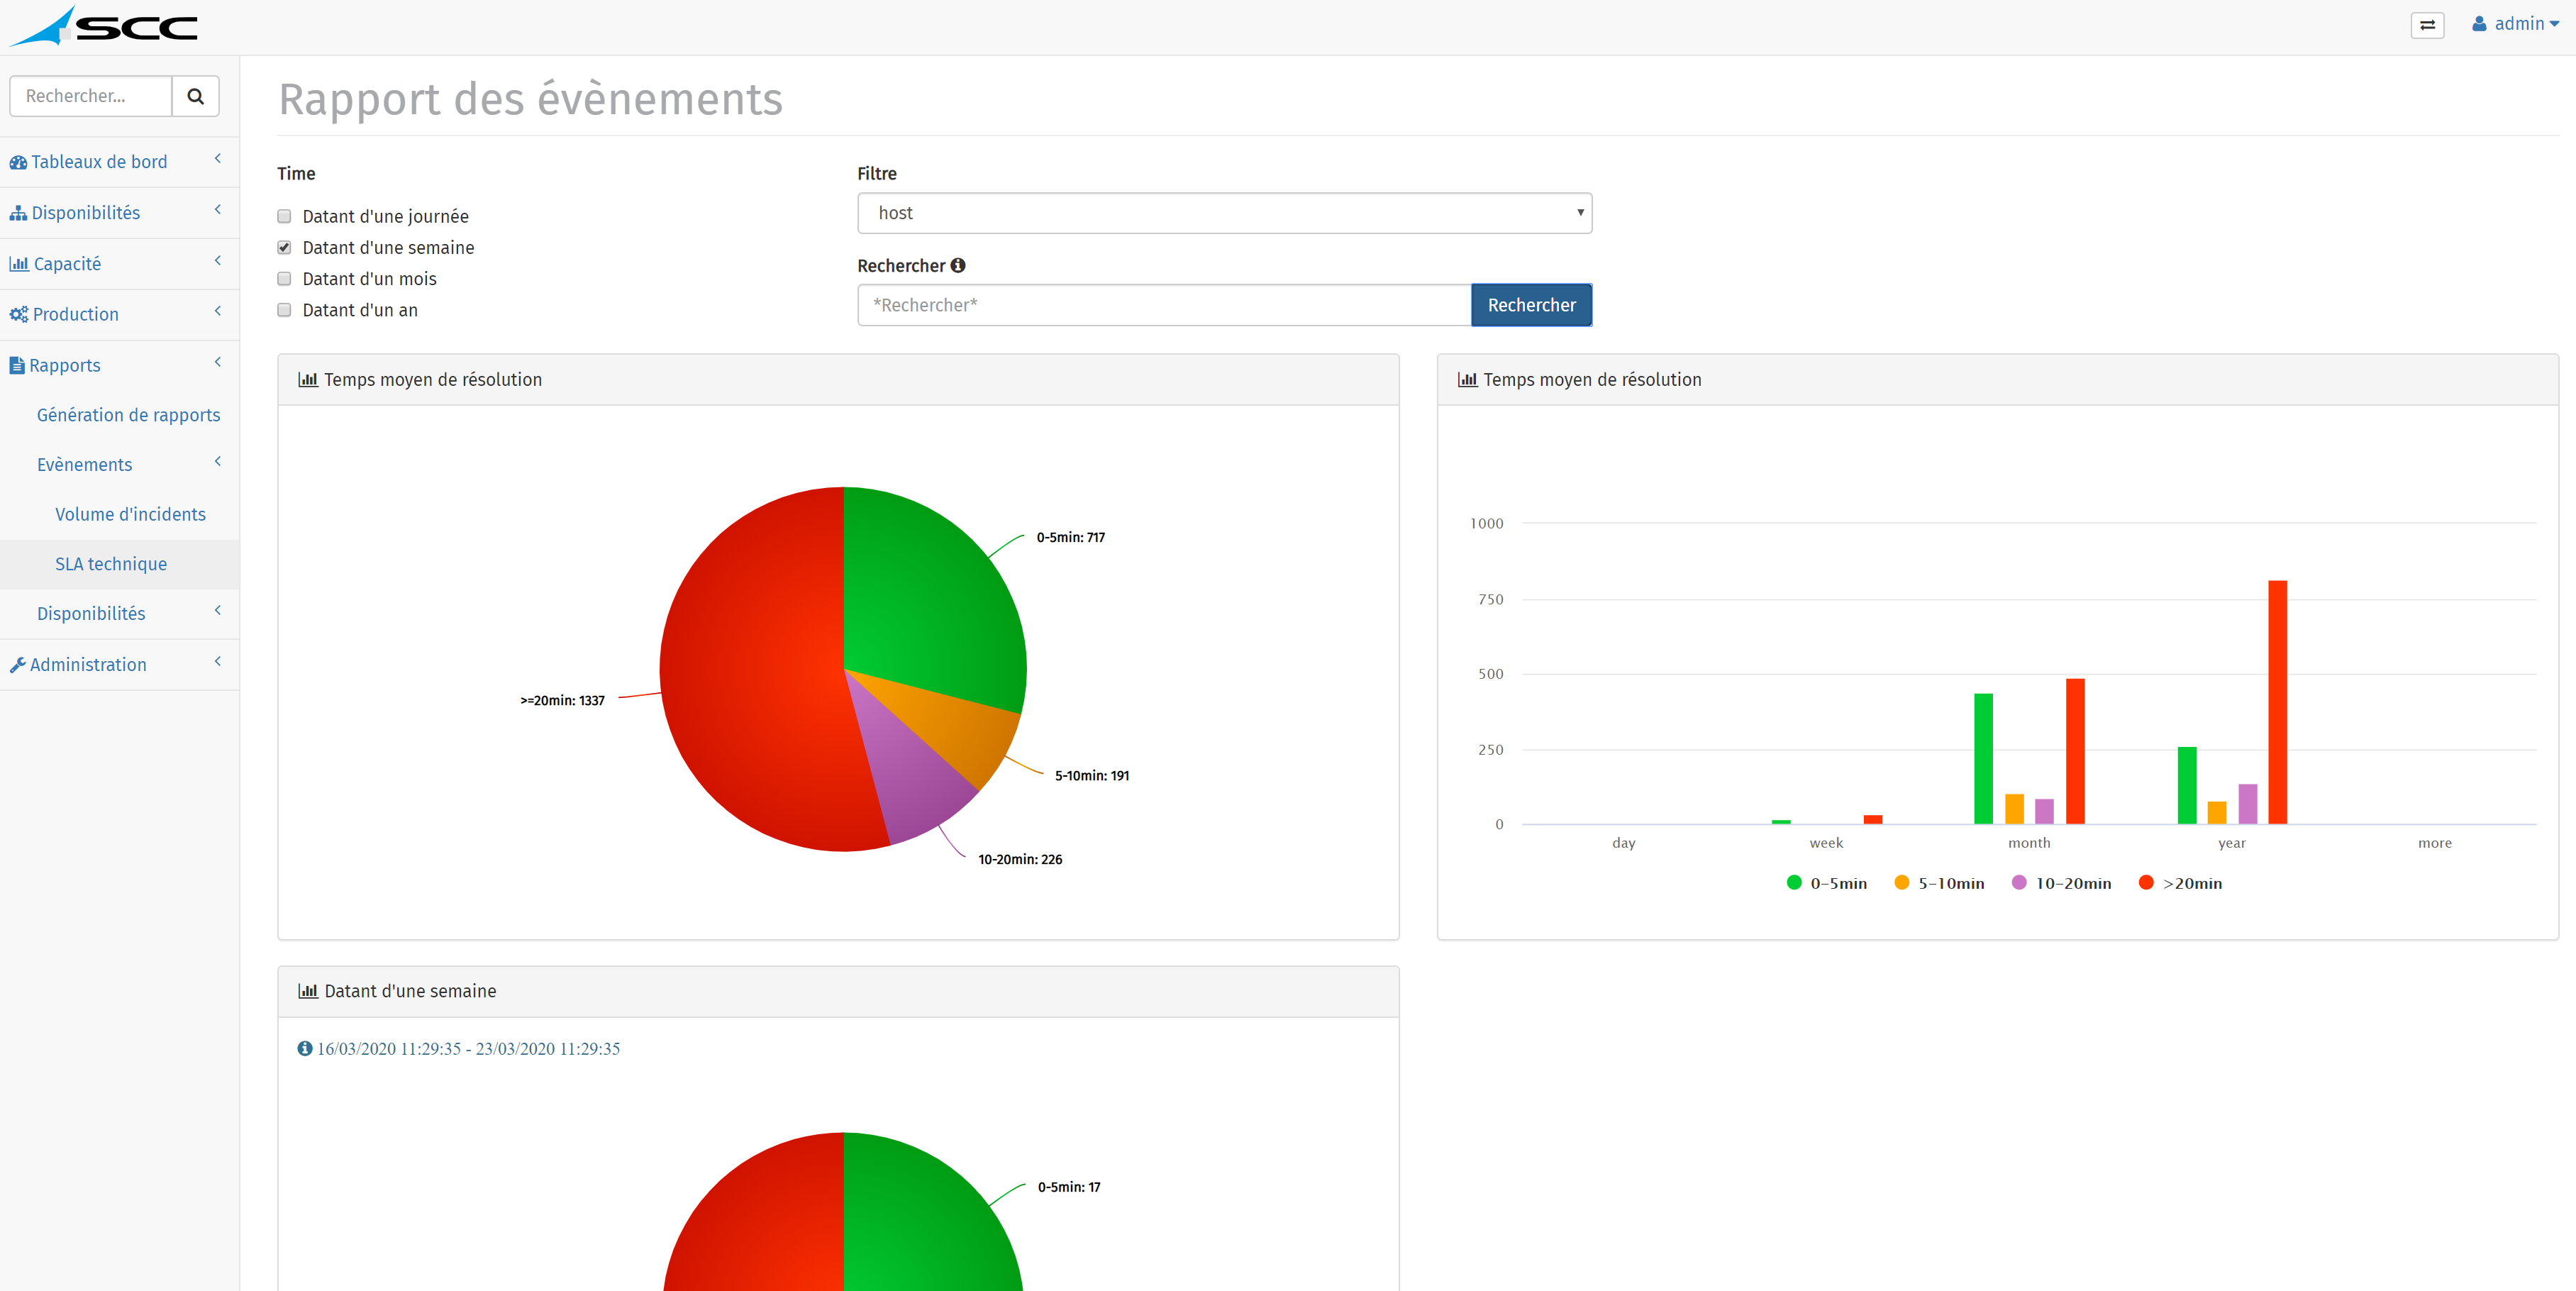This screenshot has width=2576, height=1291.
Task: Click the Disponibilités sitemap icon in main menu
Action: pos(18,213)
